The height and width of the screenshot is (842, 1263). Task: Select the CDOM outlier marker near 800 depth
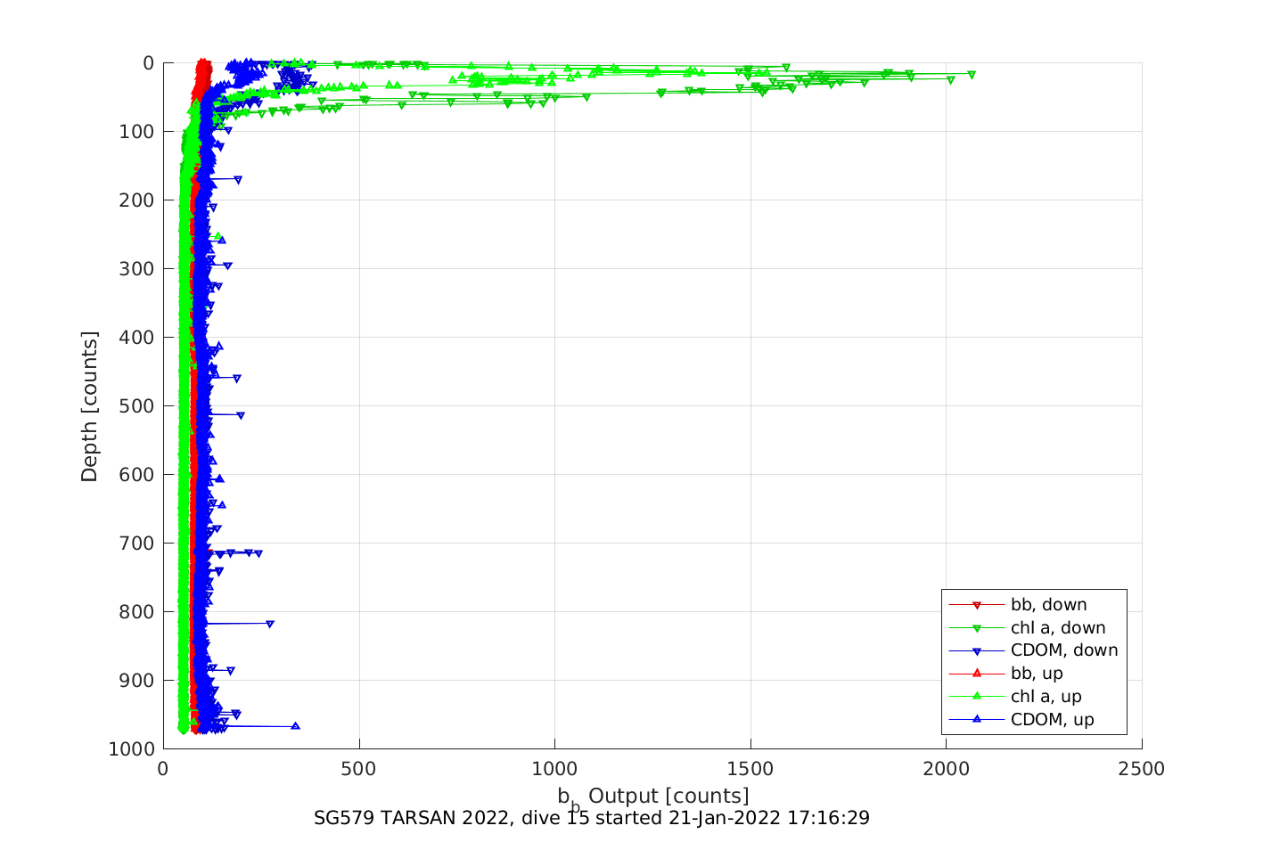pos(270,624)
